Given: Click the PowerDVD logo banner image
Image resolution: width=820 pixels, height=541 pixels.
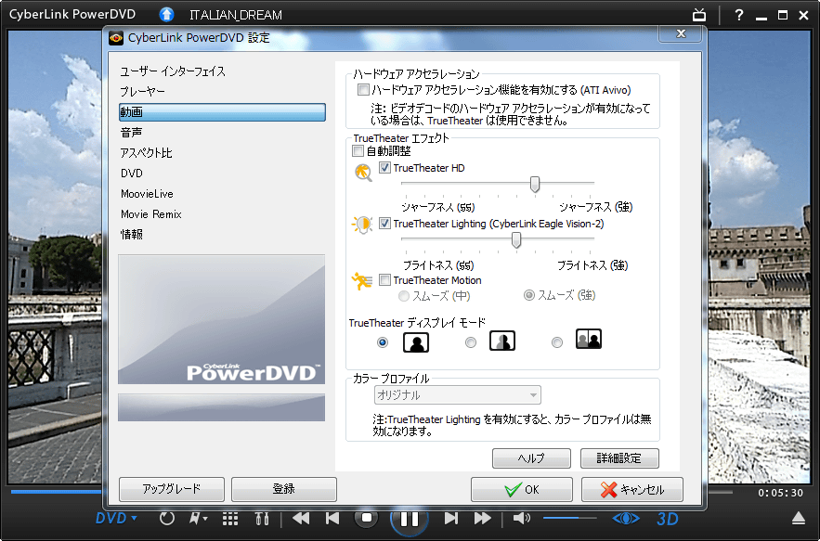Looking at the screenshot, I should (222, 319).
